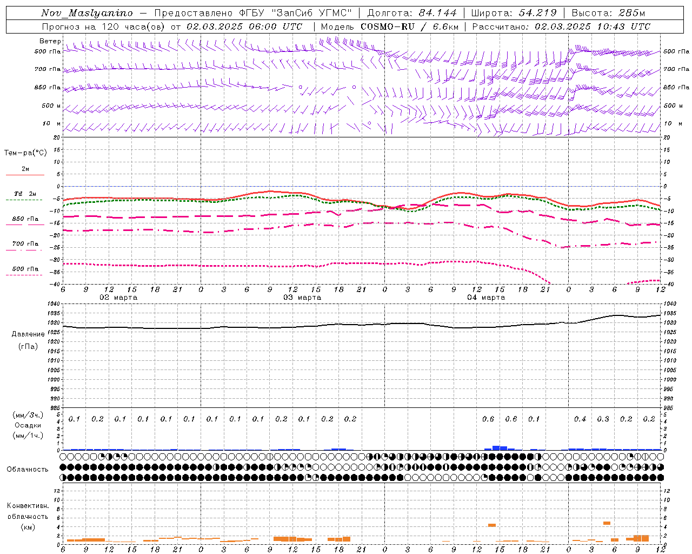Click the 03 марта date label
The width and height of the screenshot is (692, 554).
(x=302, y=298)
